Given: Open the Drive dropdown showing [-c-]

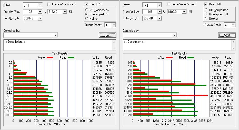Looking at the screenshot, I should pyautogui.click(x=40, y=5).
